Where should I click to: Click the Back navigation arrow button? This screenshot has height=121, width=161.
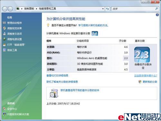coord(5,9)
